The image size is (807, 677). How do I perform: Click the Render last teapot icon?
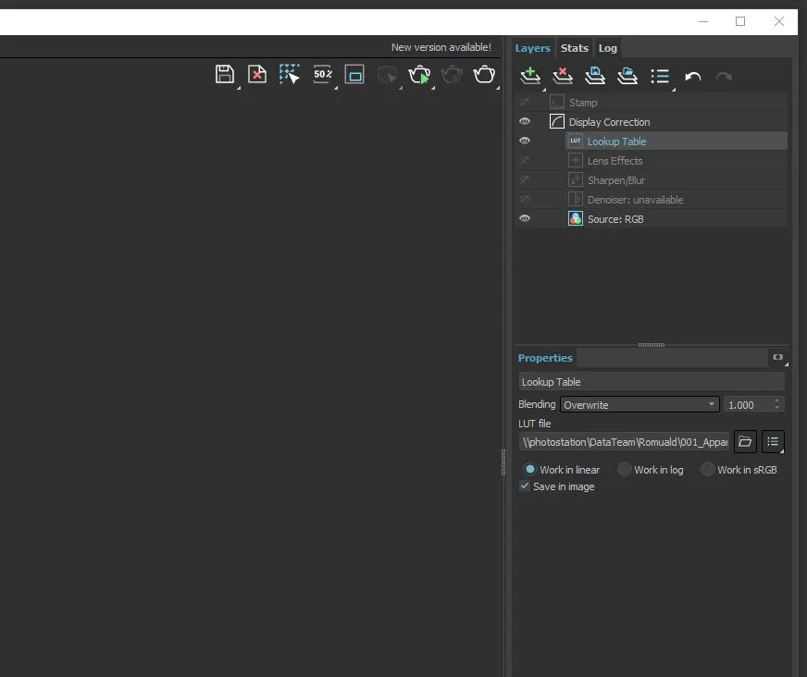484,75
